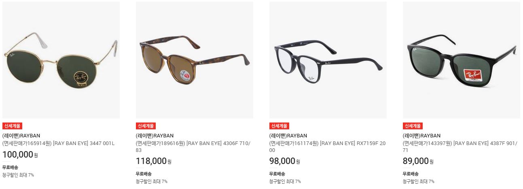The image size is (523, 189).
Task: Click the 118,000원 price
Action: point(154,161)
